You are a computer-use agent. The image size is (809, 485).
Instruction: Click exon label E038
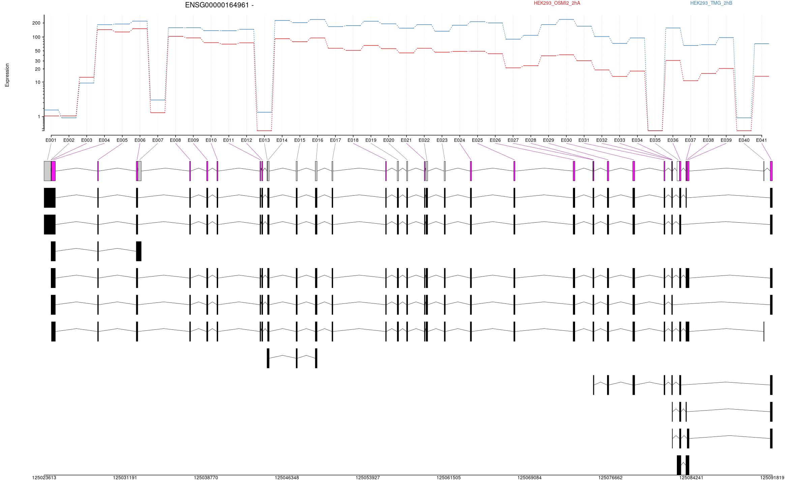click(x=708, y=140)
